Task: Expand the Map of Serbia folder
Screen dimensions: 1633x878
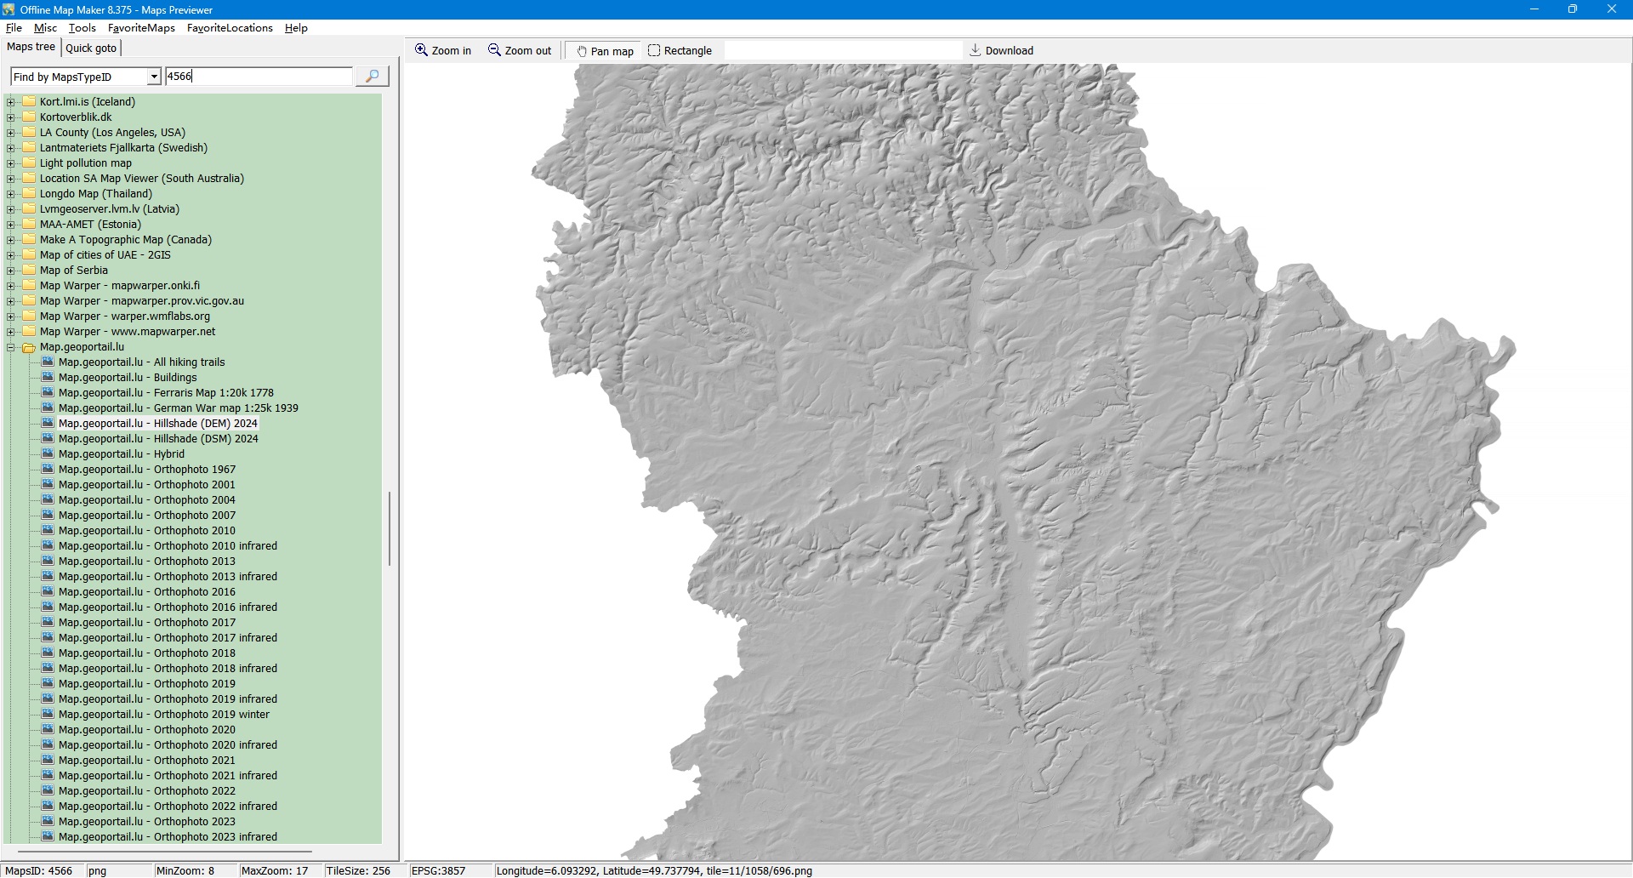Action: click(11, 271)
